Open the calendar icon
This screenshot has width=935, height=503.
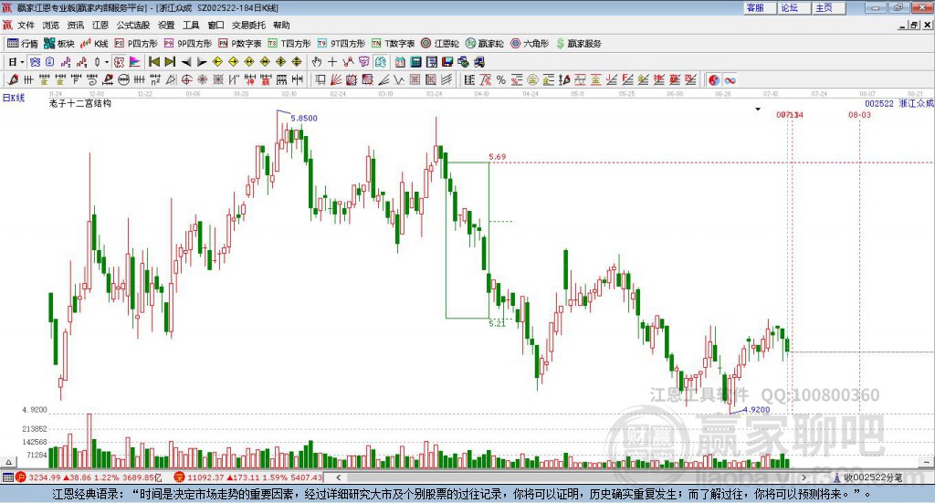pyautogui.click(x=400, y=62)
